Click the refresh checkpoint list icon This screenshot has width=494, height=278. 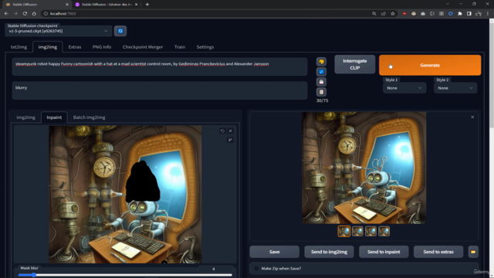[x=120, y=31]
